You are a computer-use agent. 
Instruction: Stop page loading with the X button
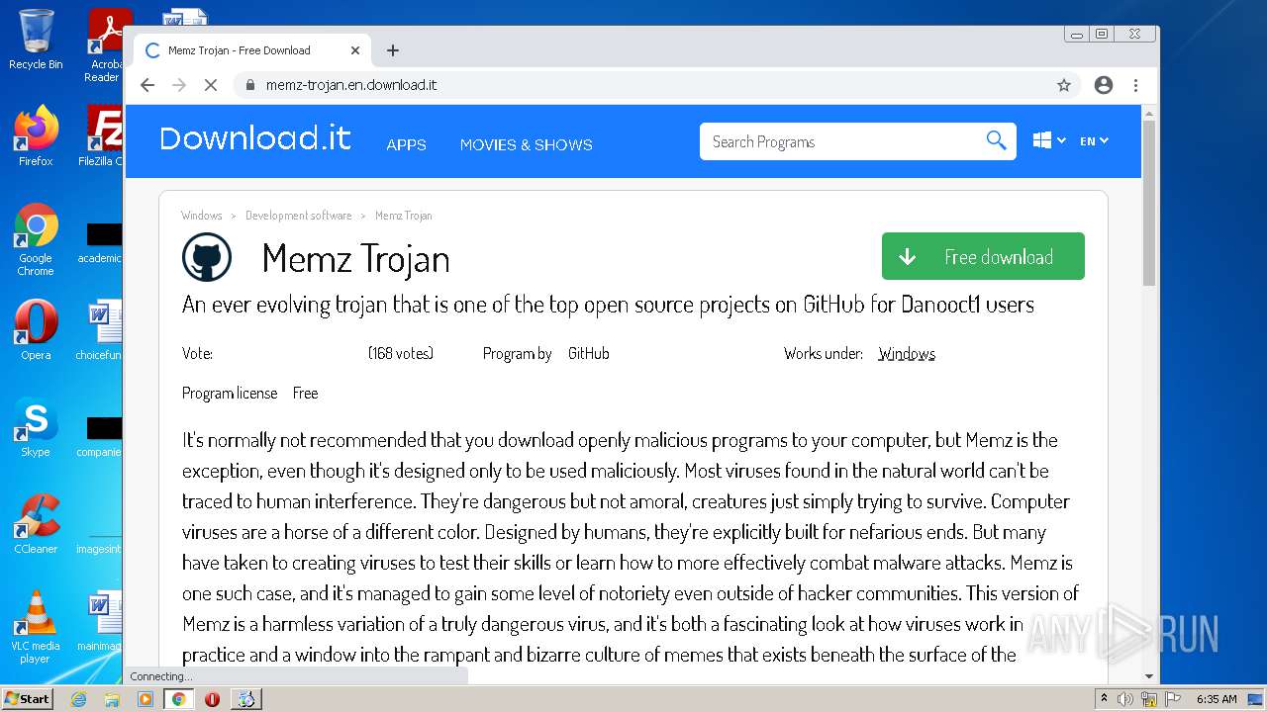click(x=210, y=85)
